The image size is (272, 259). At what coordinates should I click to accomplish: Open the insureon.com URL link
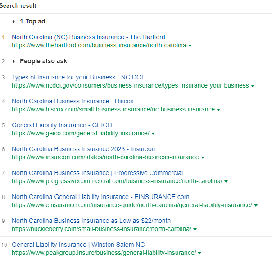point(105,157)
